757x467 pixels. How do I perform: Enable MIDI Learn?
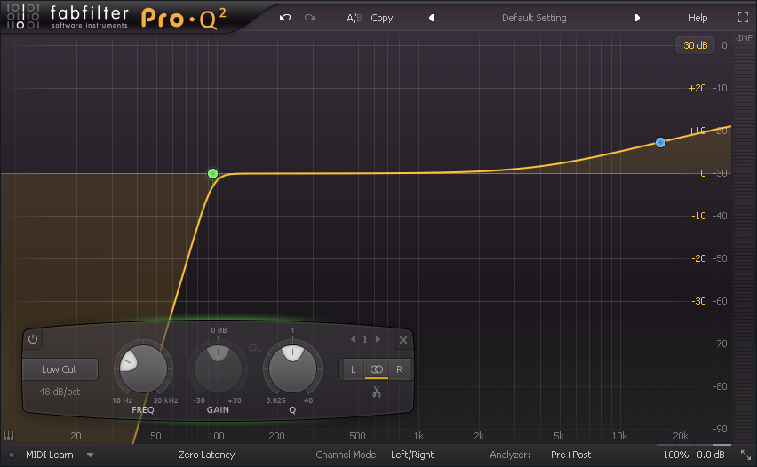(x=49, y=455)
